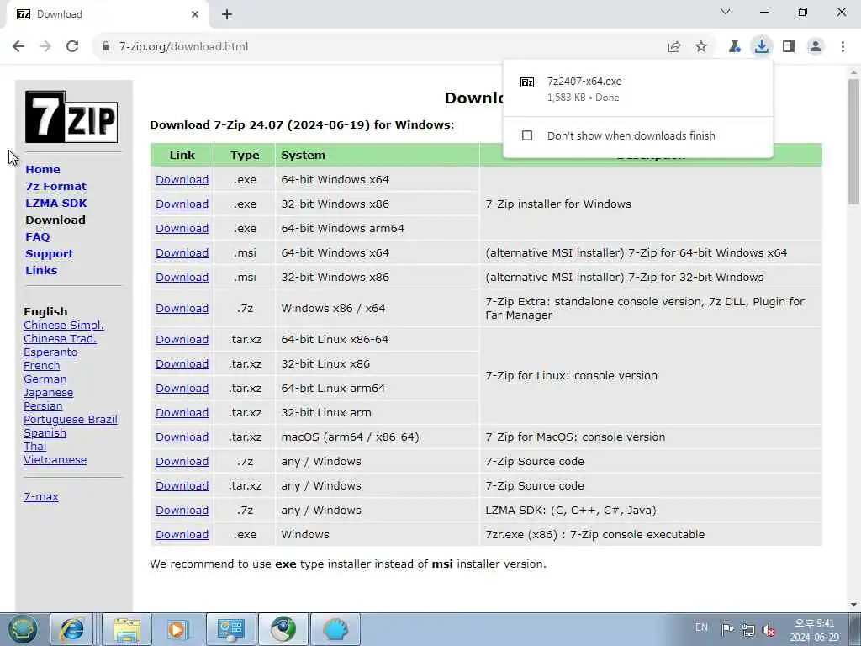
Task: Download .7z 7-Zip Source code
Action: [x=182, y=462]
